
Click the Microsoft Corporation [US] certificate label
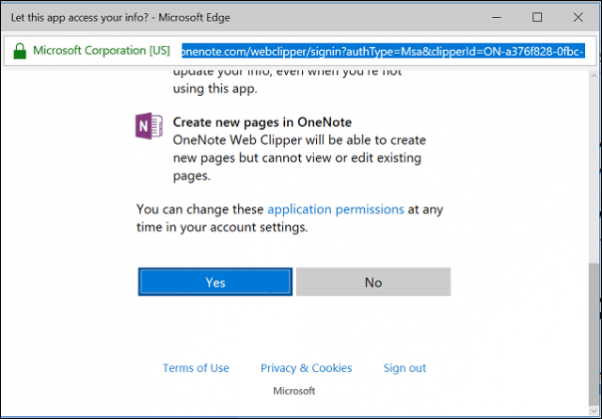[x=102, y=50]
